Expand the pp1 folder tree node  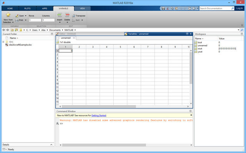tap(3, 42)
